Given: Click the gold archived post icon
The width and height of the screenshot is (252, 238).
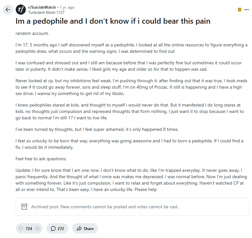Looking at the screenshot, I should click(x=240, y=10).
